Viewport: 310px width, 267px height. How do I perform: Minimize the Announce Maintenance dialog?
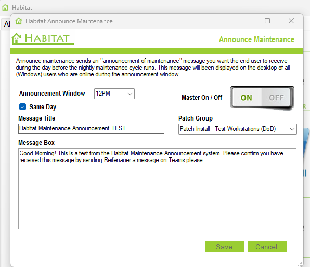(244, 21)
